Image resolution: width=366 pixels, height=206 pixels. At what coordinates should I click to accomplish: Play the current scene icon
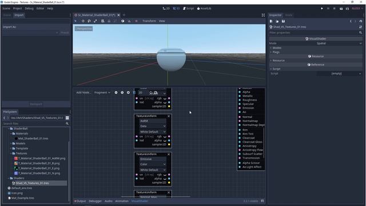pyautogui.click(x=341, y=9)
